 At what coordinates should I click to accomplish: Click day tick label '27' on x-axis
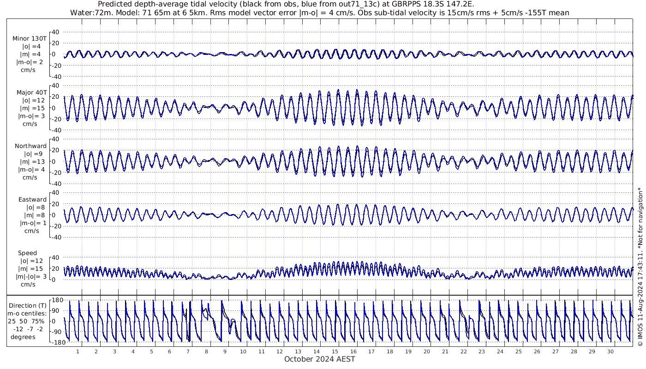coord(555,351)
